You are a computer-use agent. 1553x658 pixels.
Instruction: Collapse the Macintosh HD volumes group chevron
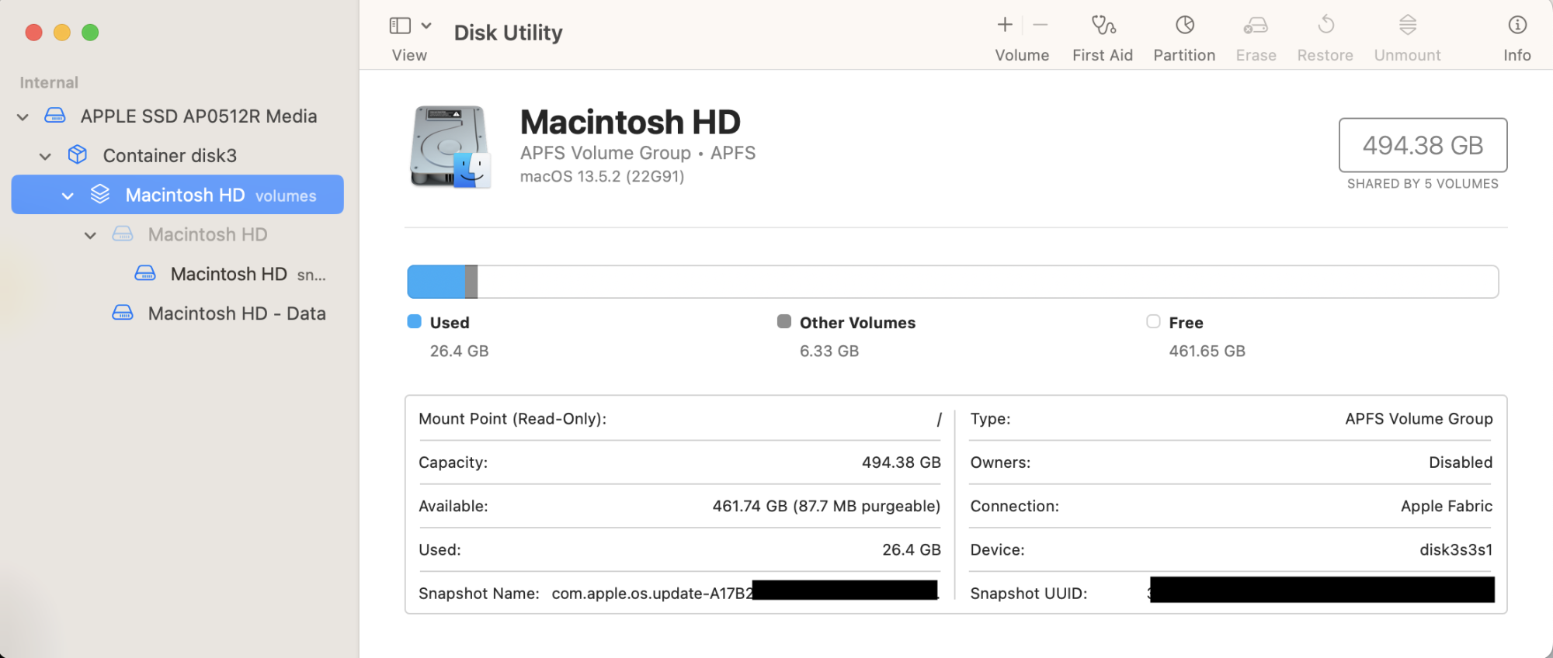[68, 196]
